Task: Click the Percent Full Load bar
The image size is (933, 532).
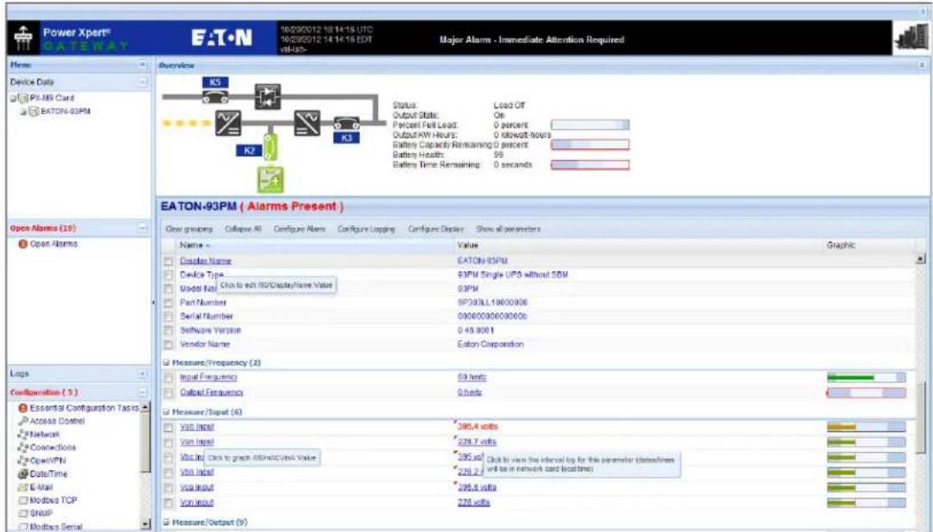Action: tap(590, 125)
